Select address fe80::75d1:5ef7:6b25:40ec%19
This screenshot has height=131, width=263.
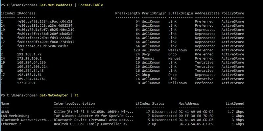click(x=46, y=30)
